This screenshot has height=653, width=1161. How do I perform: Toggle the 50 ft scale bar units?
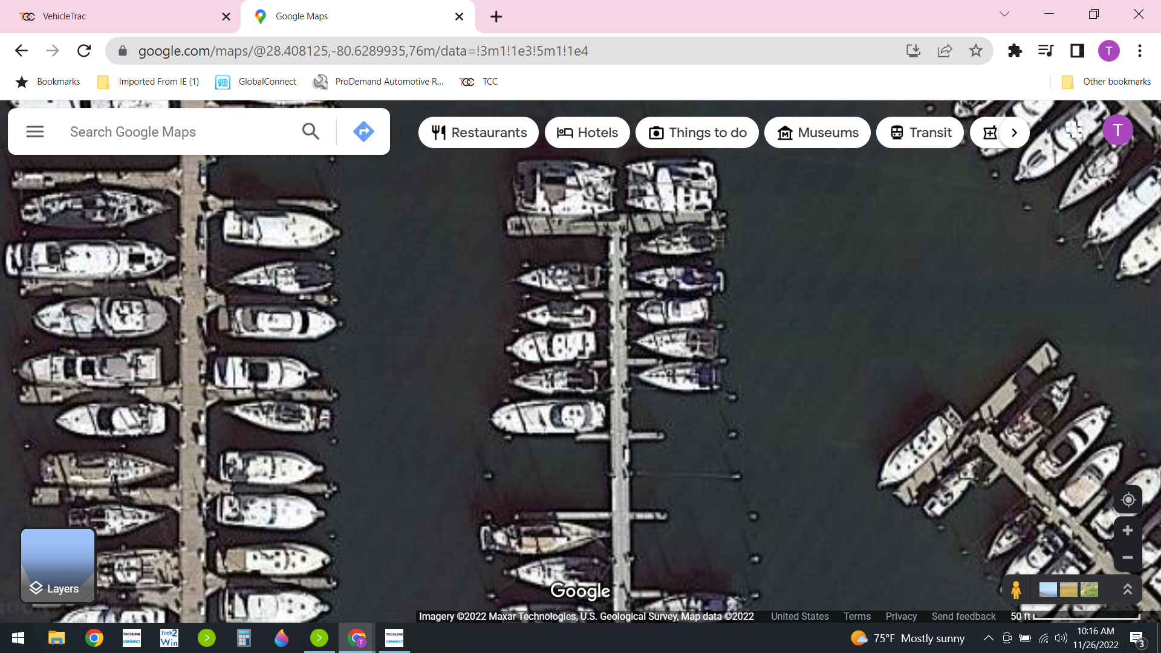[x=1075, y=616]
